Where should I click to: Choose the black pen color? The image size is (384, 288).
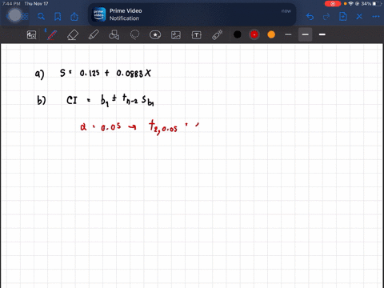pyautogui.click(x=238, y=34)
